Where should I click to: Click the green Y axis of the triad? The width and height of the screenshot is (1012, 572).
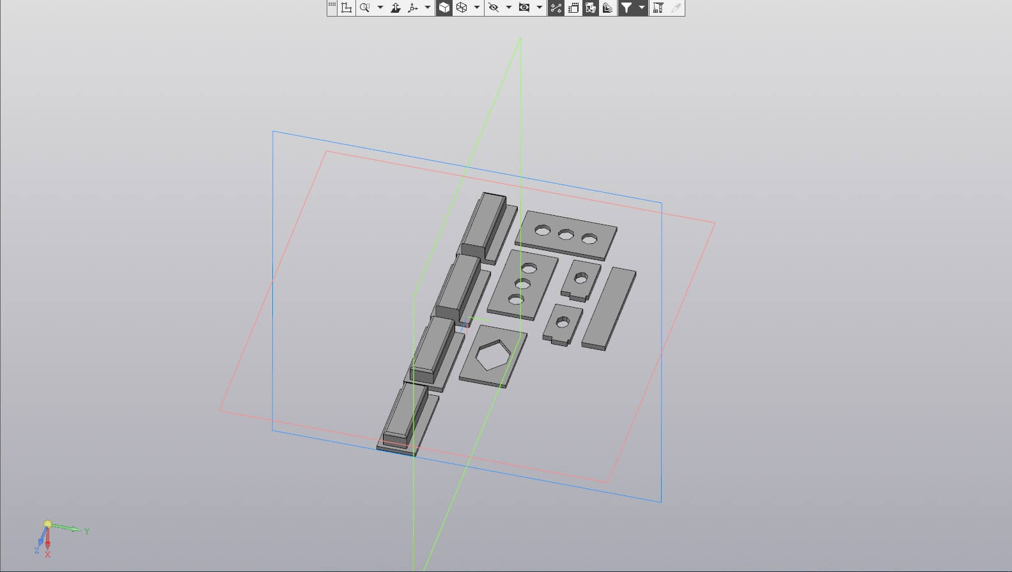tap(70, 529)
